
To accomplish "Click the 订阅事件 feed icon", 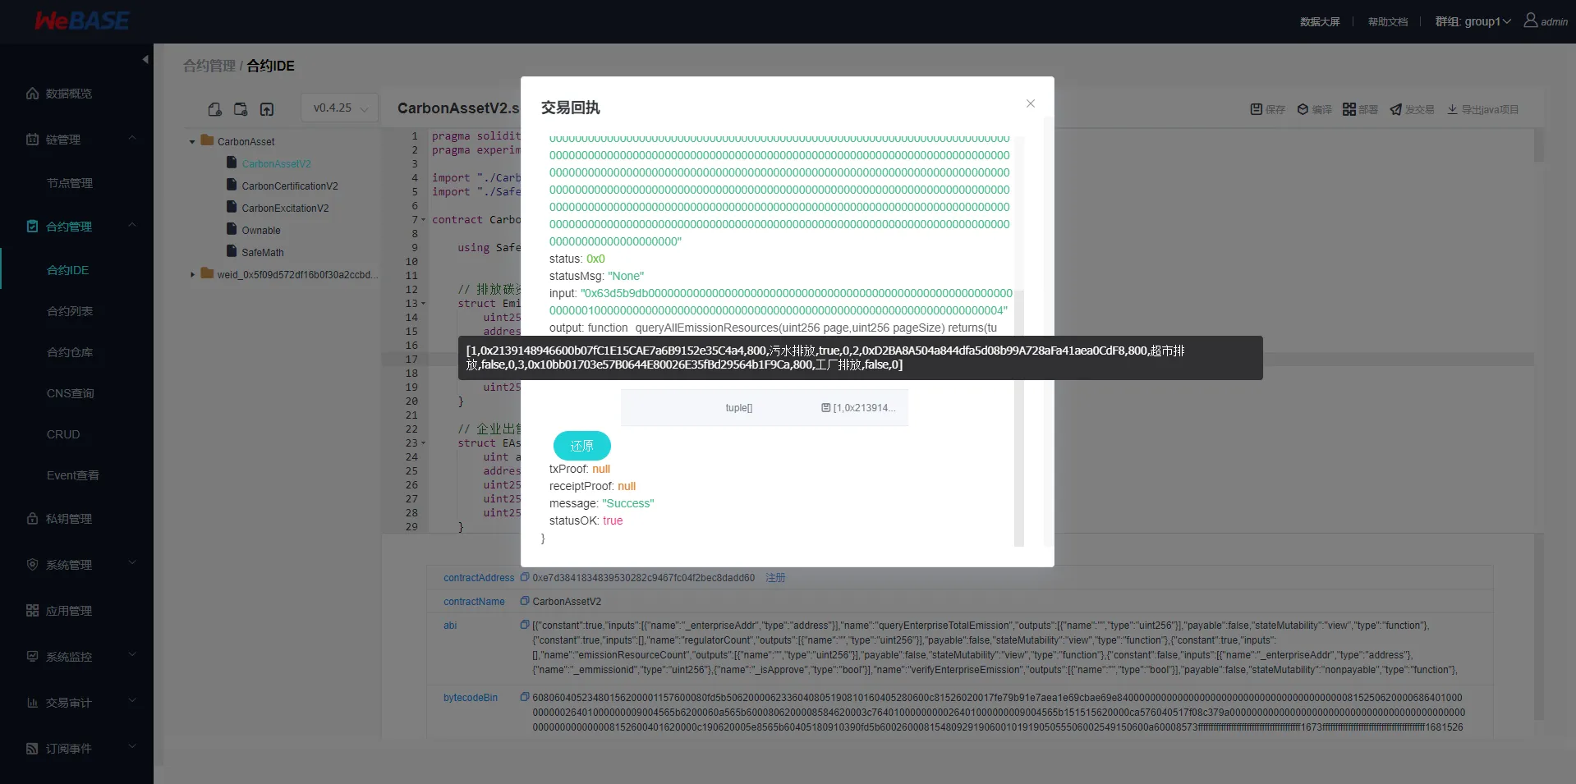I will point(32,748).
